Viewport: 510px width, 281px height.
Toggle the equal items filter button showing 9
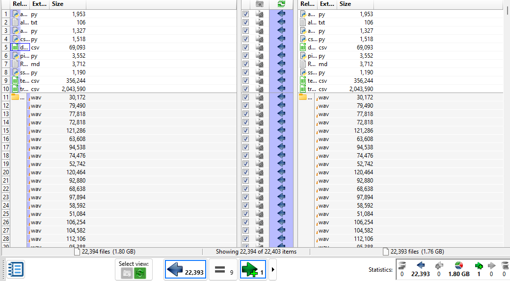[223, 269]
